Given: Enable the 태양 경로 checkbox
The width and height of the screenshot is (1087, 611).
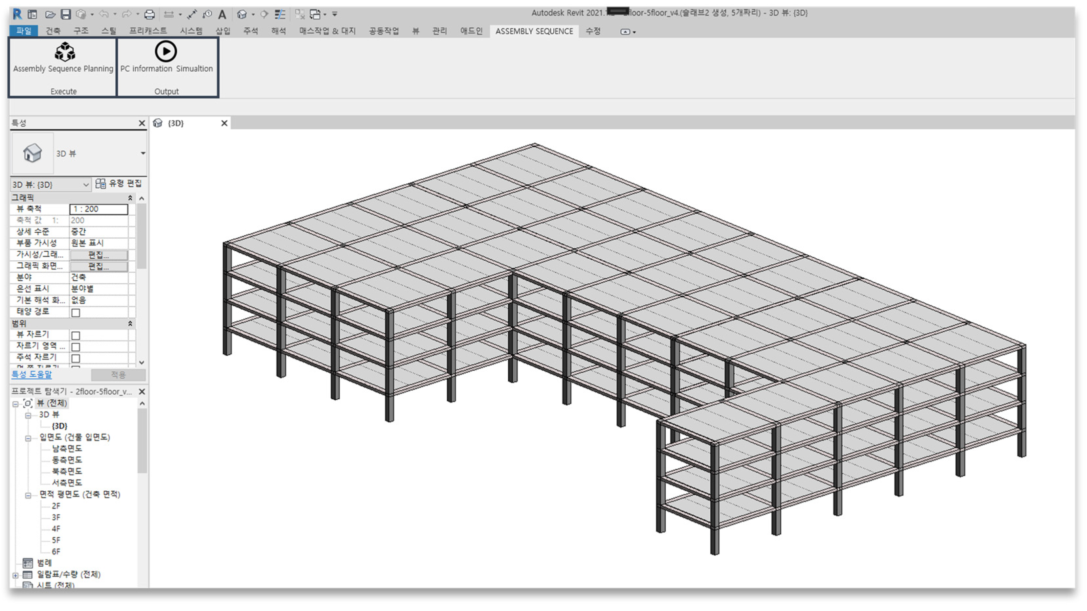Looking at the screenshot, I should point(76,313).
